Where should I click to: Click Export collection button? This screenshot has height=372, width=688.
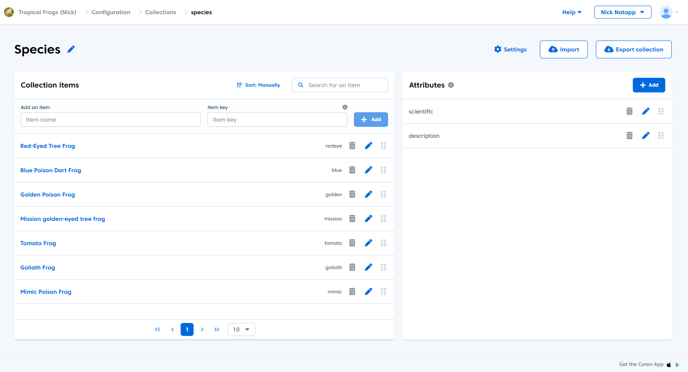(634, 49)
